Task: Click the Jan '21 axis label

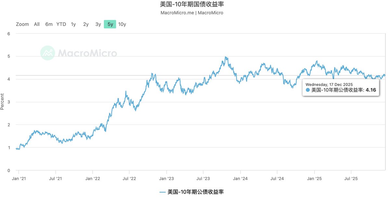Action: (19, 178)
